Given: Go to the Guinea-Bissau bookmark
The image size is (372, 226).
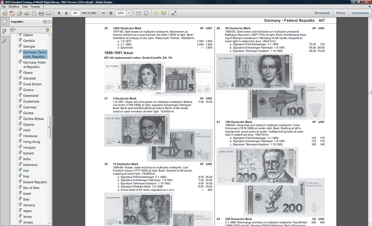Looking at the screenshot, I should (34, 119).
